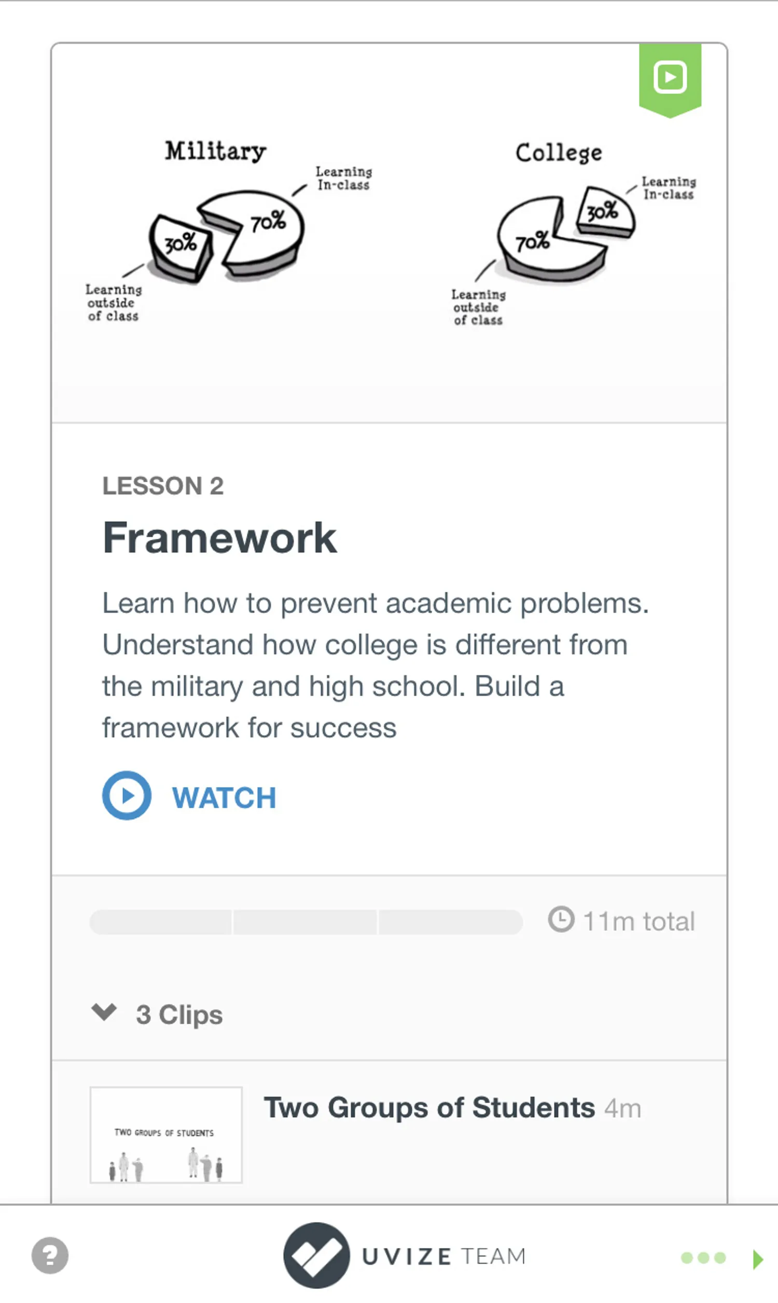Click the Framework lesson title

(x=220, y=538)
